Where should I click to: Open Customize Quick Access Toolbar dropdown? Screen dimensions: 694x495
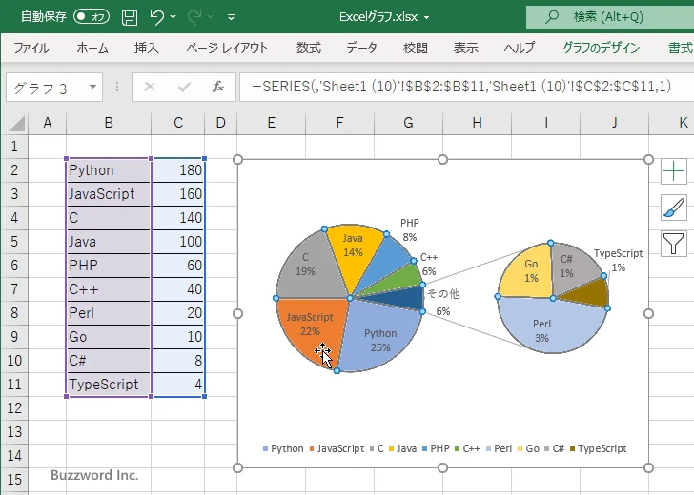(231, 17)
